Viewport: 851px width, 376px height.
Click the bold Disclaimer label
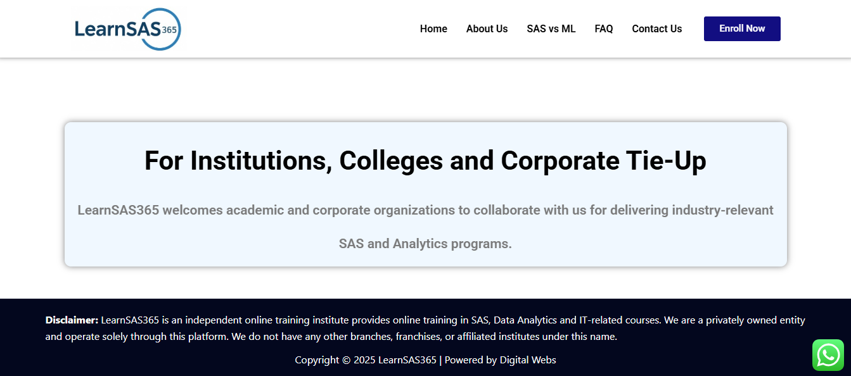pos(72,320)
